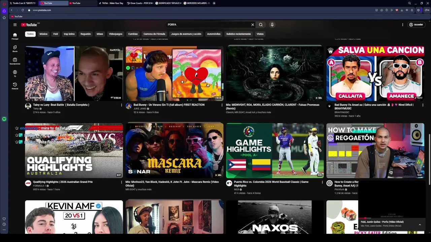Open Spotify in the browser sidebar

[x=4, y=119]
